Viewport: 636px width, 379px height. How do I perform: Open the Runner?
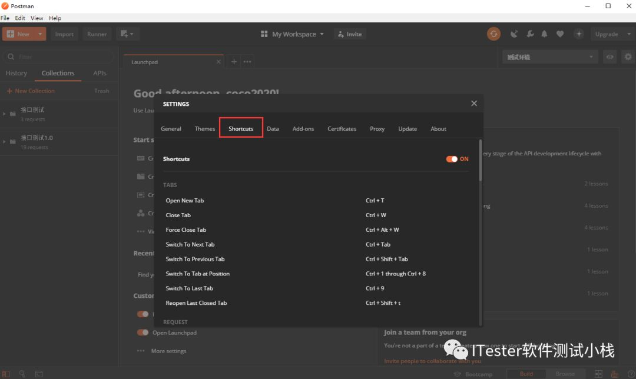97,34
